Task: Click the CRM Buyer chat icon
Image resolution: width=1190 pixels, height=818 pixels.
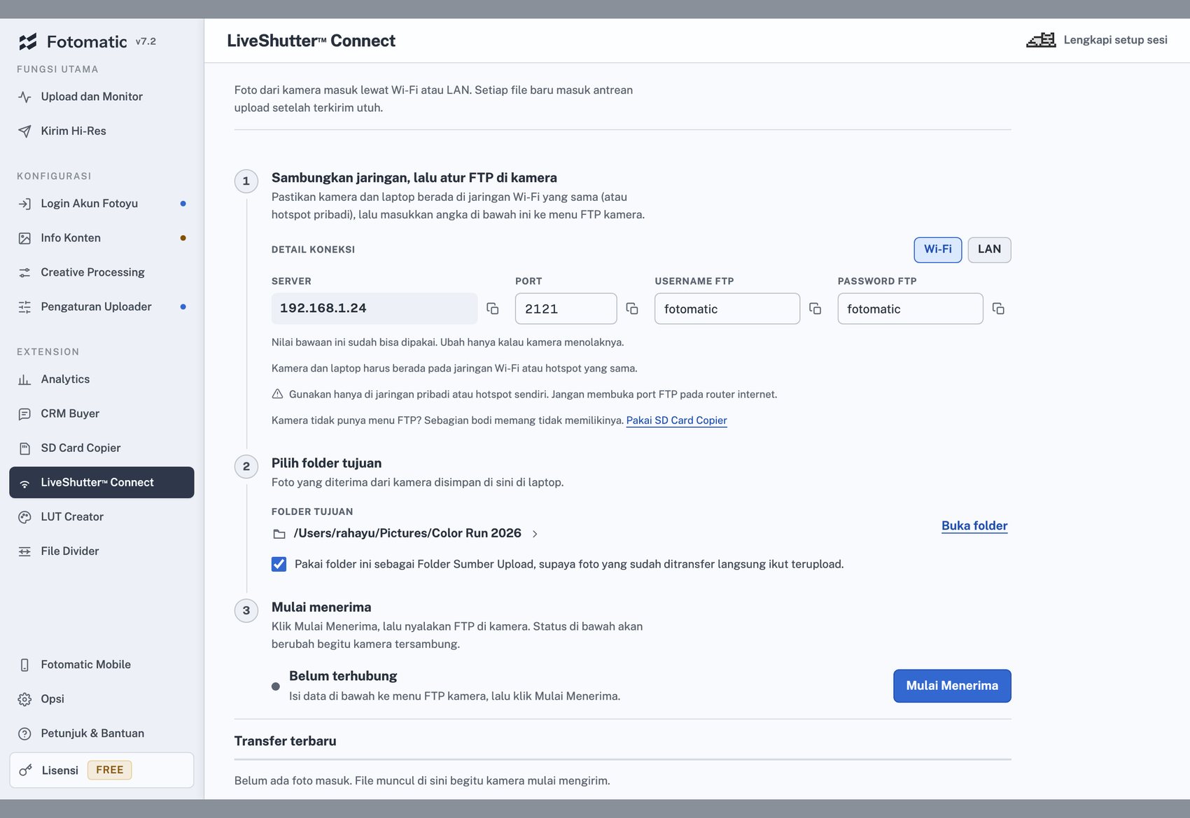Action: click(x=24, y=414)
